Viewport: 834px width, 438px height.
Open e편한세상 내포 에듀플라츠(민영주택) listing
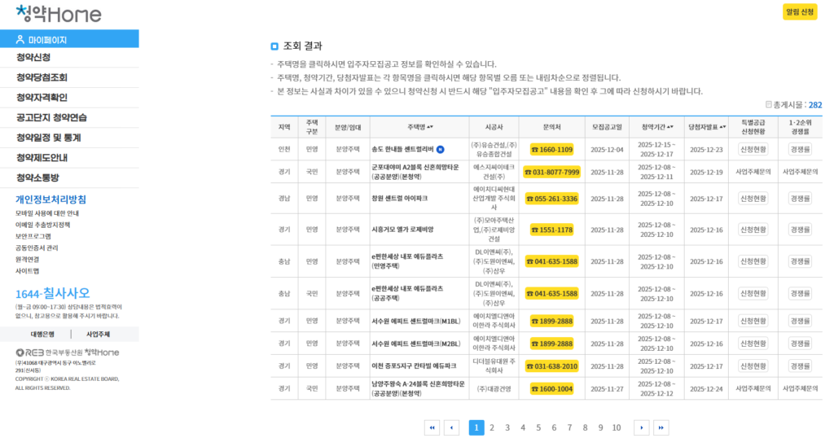click(407, 261)
